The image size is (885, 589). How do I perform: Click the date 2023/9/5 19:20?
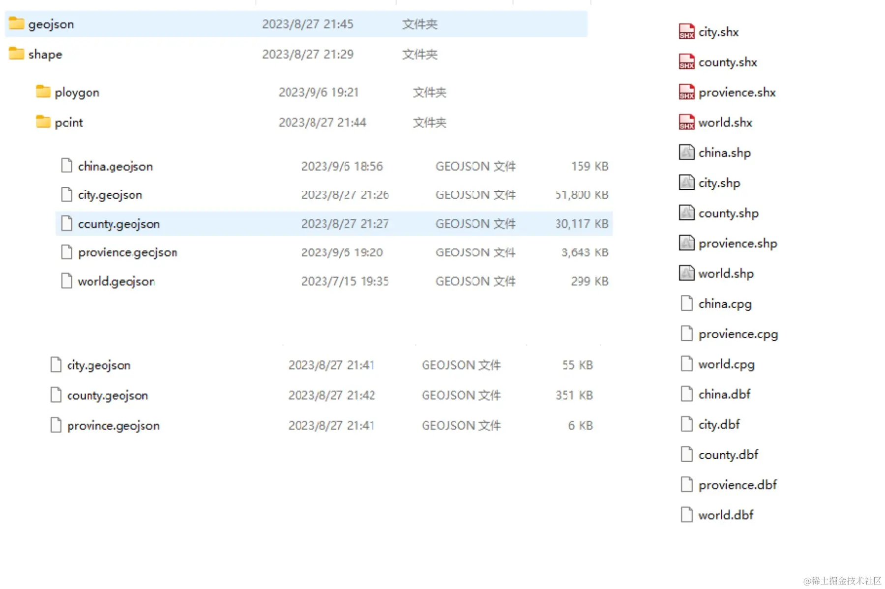click(342, 252)
